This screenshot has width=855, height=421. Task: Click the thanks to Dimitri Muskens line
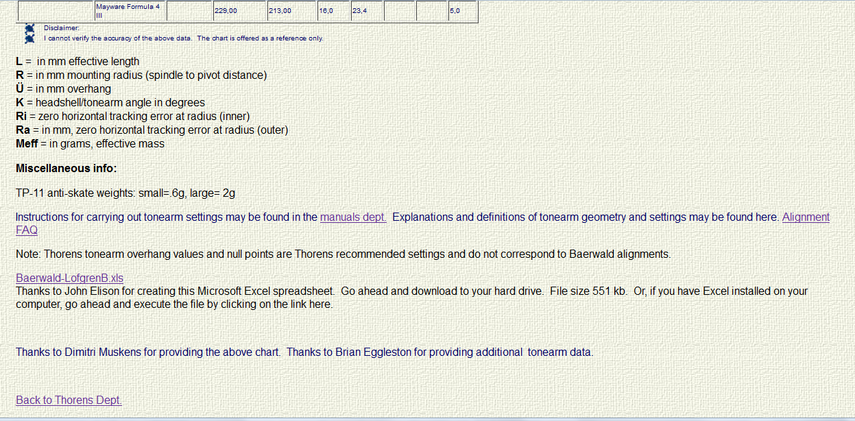click(304, 352)
